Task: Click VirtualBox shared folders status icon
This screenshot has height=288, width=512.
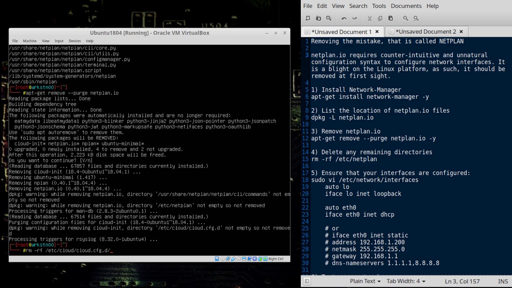Action: coord(238,259)
